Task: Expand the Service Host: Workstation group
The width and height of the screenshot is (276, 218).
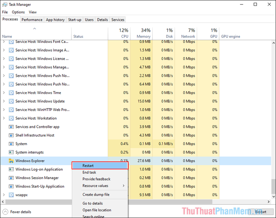Action: [x=4, y=118]
